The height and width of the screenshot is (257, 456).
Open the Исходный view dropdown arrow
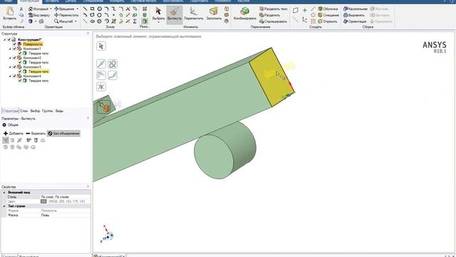(51, 9)
